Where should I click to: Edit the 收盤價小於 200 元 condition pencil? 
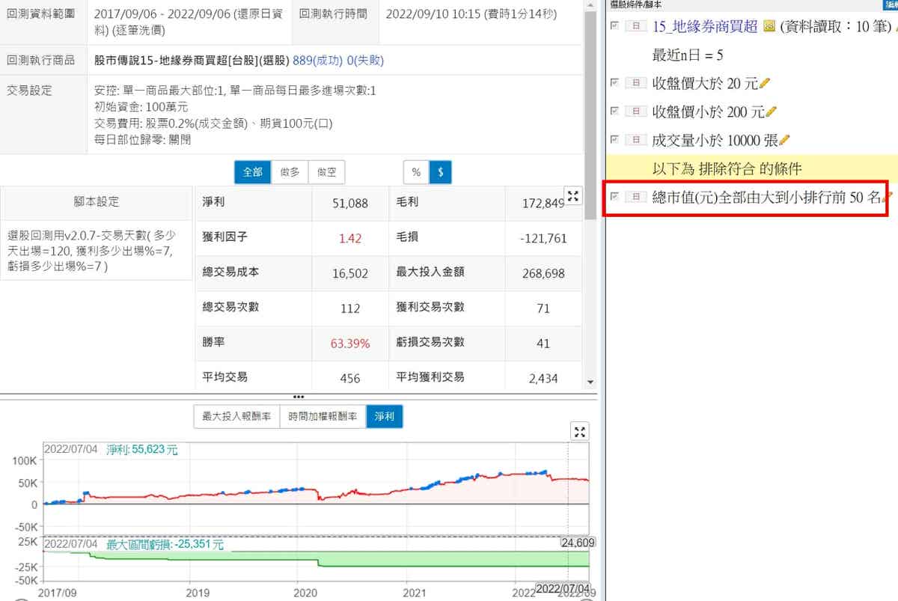[x=772, y=112]
